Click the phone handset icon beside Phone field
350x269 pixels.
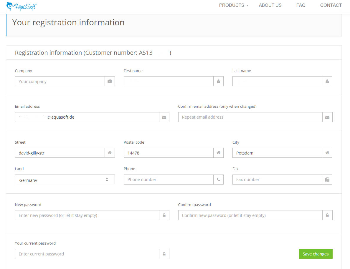click(218, 180)
